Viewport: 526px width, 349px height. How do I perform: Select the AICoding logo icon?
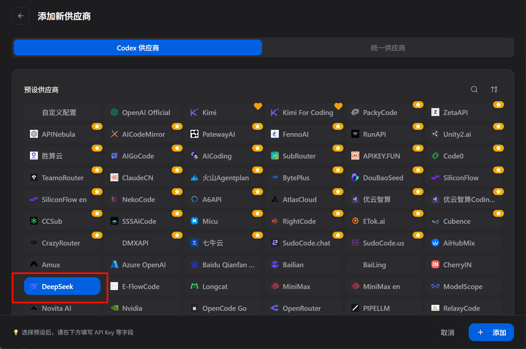194,156
